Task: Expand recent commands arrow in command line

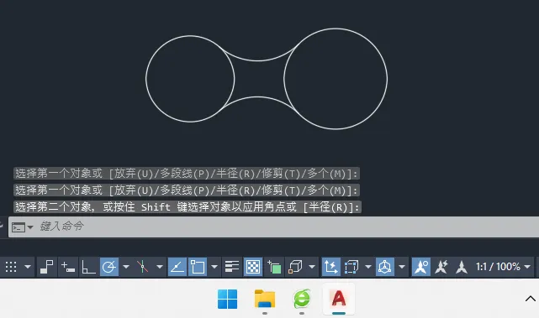Action: click(x=30, y=227)
